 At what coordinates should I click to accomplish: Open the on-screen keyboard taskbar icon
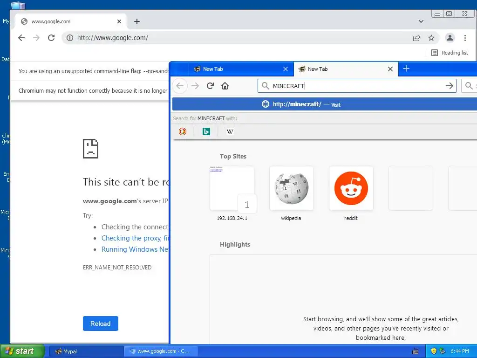click(416, 351)
